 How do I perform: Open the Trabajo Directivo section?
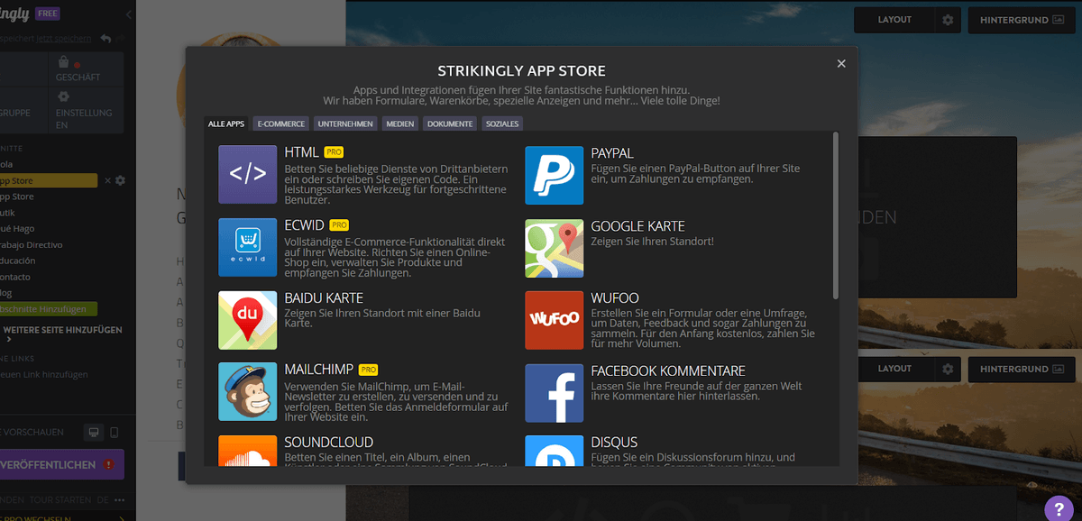31,244
